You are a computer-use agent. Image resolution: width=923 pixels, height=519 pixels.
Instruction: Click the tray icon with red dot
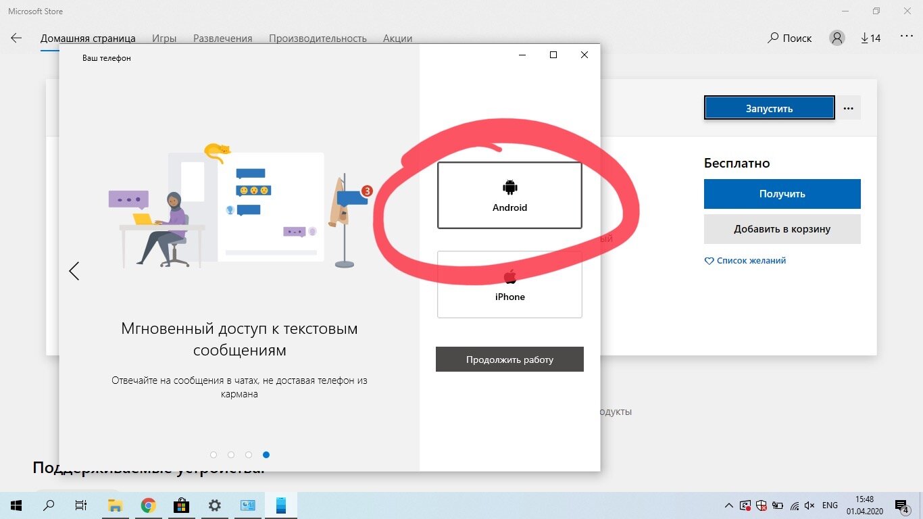click(x=745, y=505)
